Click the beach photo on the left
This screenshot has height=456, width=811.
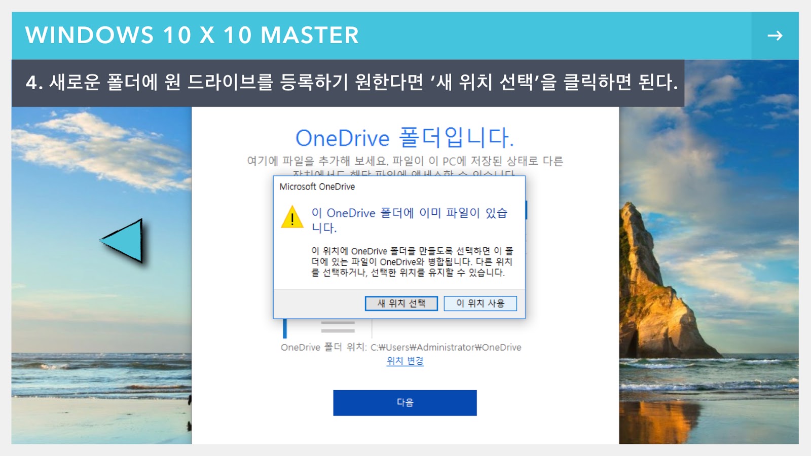(101, 275)
